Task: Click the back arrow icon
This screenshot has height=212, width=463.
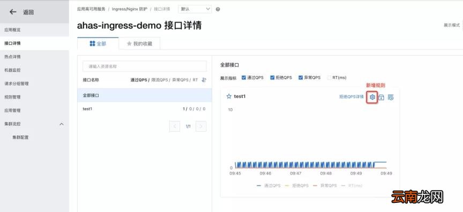Action: point(13,12)
